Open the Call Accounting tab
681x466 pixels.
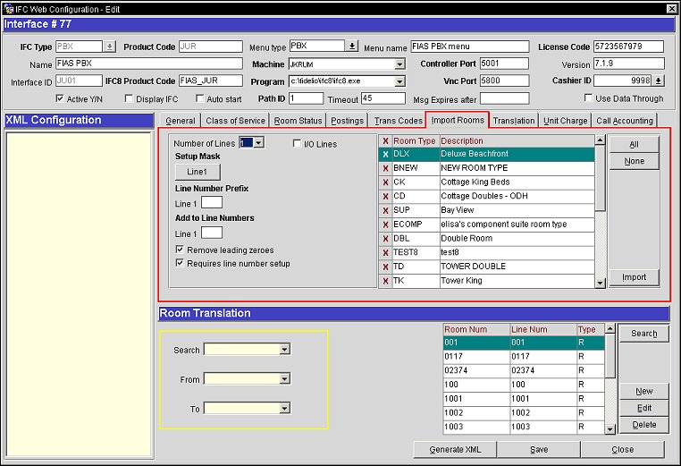[624, 121]
